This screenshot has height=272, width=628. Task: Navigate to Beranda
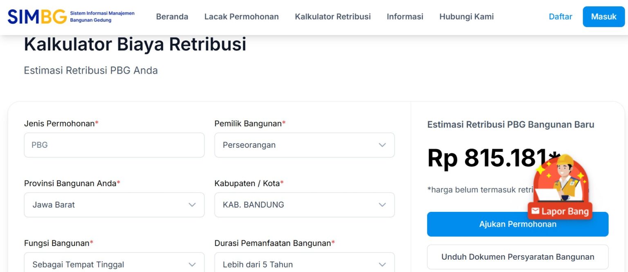pyautogui.click(x=172, y=17)
